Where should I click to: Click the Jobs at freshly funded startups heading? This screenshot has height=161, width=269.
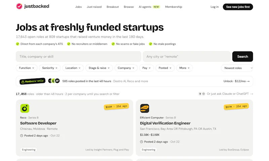(x=90, y=28)
